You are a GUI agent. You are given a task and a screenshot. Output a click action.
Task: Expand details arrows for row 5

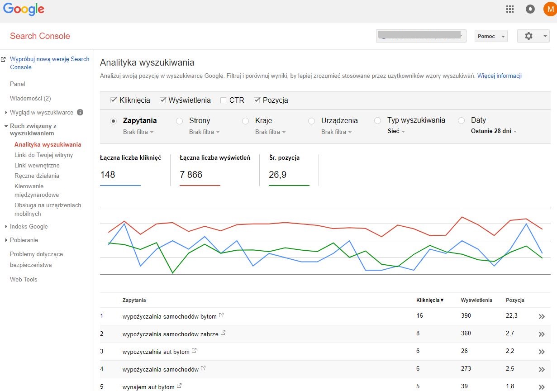click(542, 387)
